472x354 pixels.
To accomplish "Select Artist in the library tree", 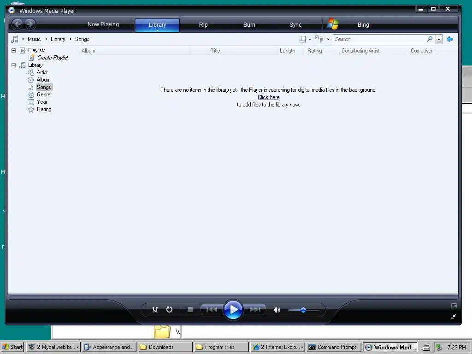I will click(42, 72).
